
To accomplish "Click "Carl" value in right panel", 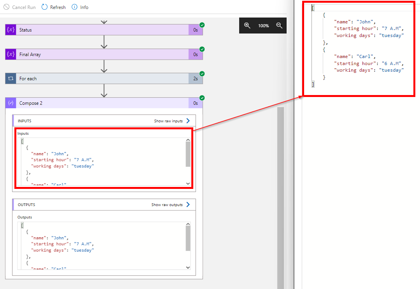I will click(365, 56).
